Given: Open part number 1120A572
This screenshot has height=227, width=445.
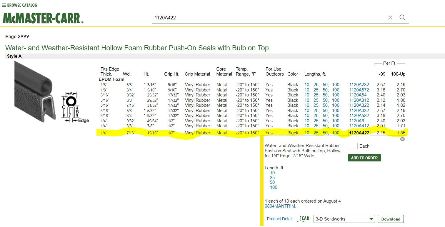Looking at the screenshot, I should pyautogui.click(x=359, y=90).
